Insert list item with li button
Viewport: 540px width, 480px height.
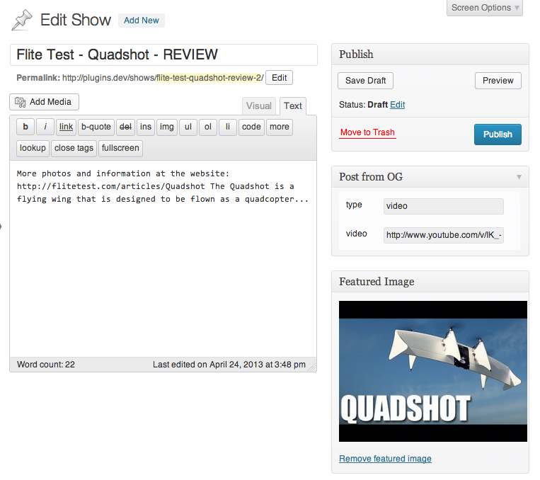point(228,127)
